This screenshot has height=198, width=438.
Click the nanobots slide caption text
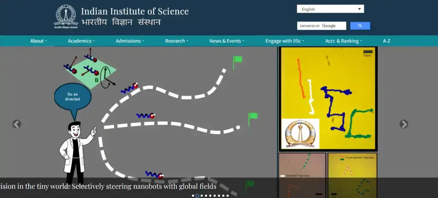[109, 186]
